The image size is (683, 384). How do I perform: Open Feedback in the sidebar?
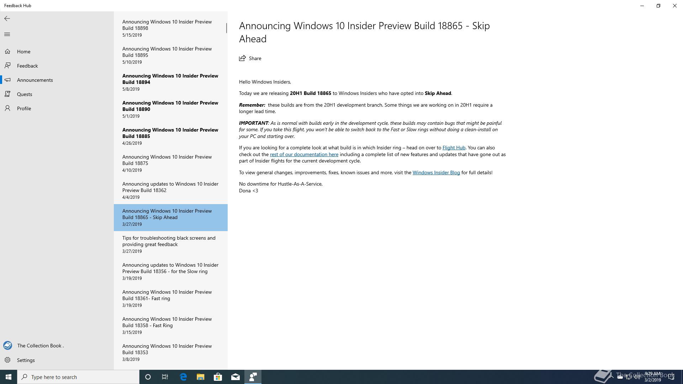tap(57, 66)
